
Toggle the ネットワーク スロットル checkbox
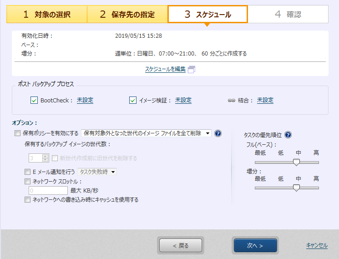[28, 181]
